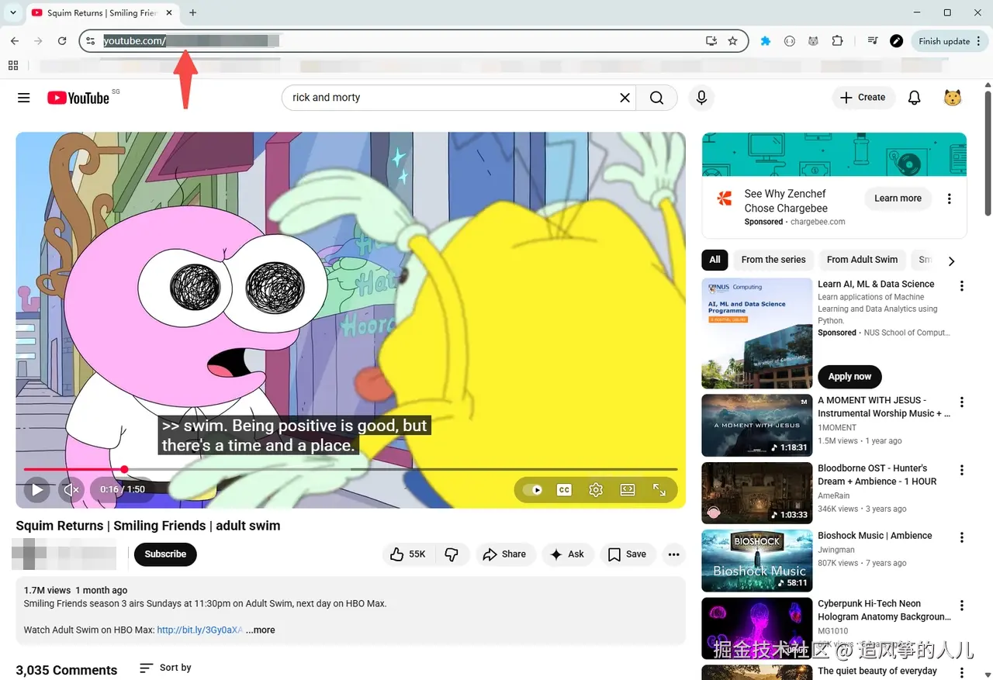Unmute the video speaker icon
The height and width of the screenshot is (680, 993).
(x=71, y=490)
